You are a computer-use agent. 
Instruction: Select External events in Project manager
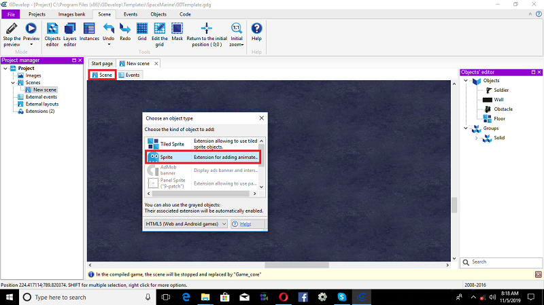coord(41,96)
